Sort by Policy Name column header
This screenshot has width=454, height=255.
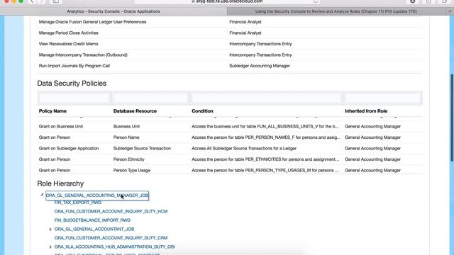point(52,111)
